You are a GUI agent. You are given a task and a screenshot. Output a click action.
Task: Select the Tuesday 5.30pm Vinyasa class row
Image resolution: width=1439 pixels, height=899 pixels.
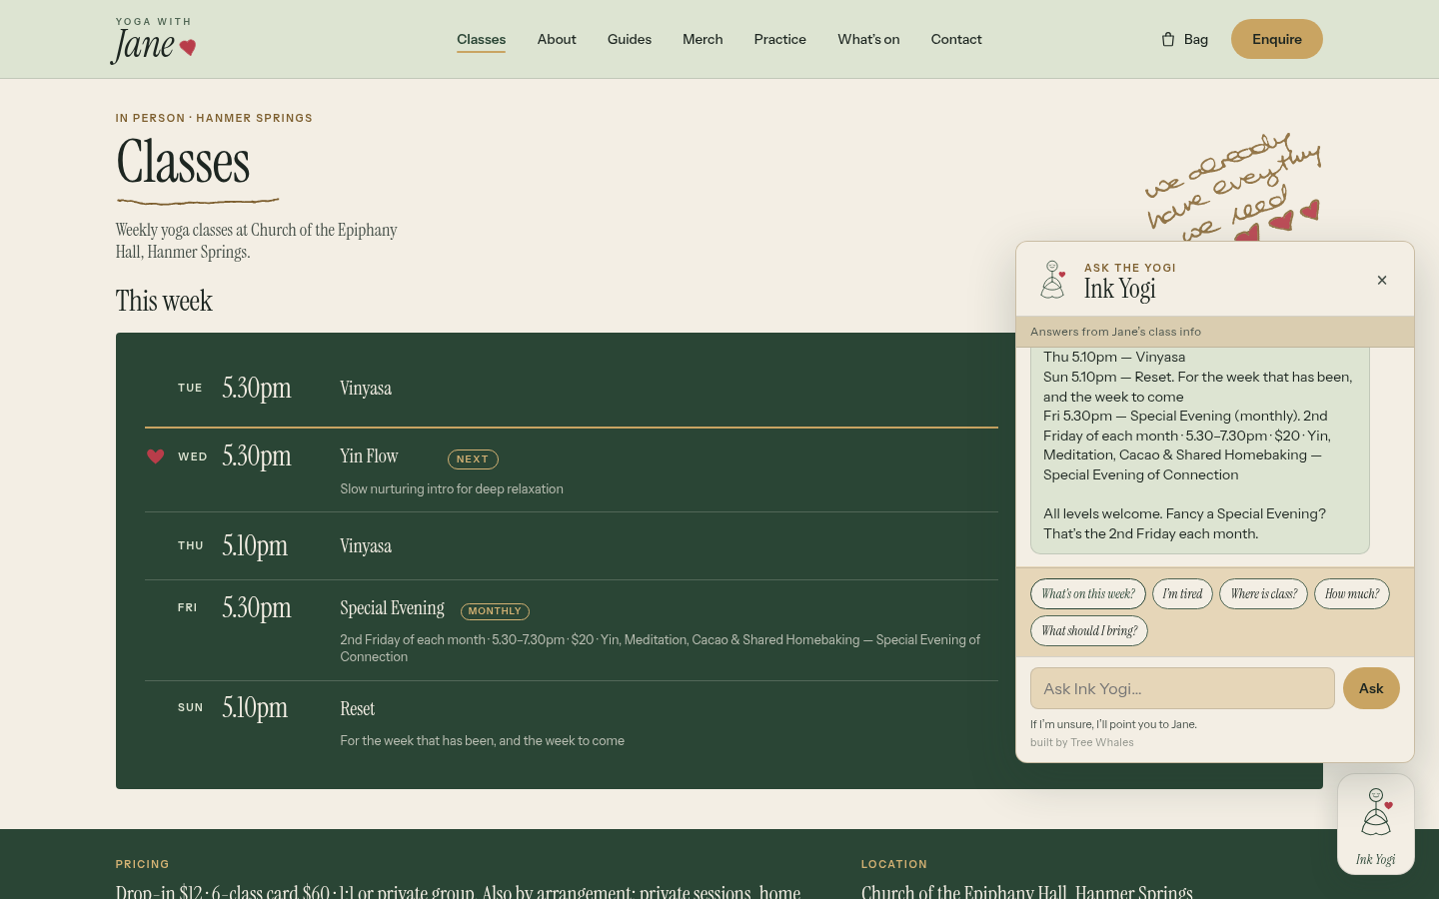pyautogui.click(x=572, y=389)
